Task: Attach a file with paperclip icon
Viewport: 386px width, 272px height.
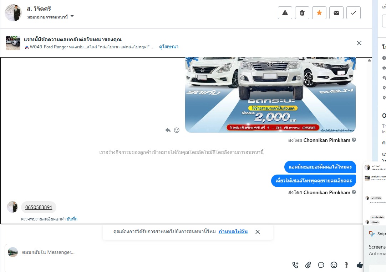Action: pos(308,265)
